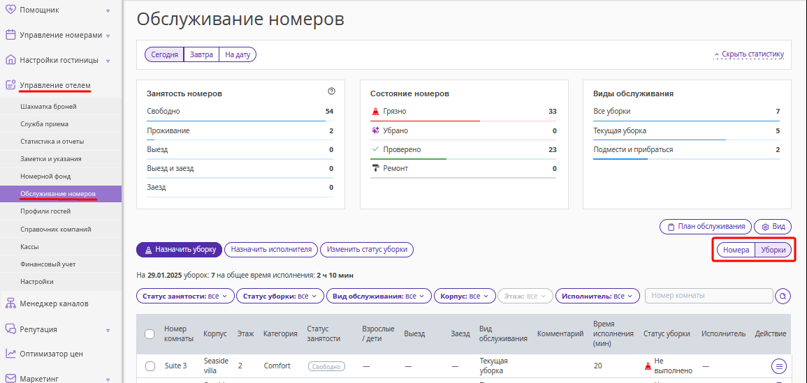Click the Назначить уборку button
807x383 pixels.
(x=179, y=250)
